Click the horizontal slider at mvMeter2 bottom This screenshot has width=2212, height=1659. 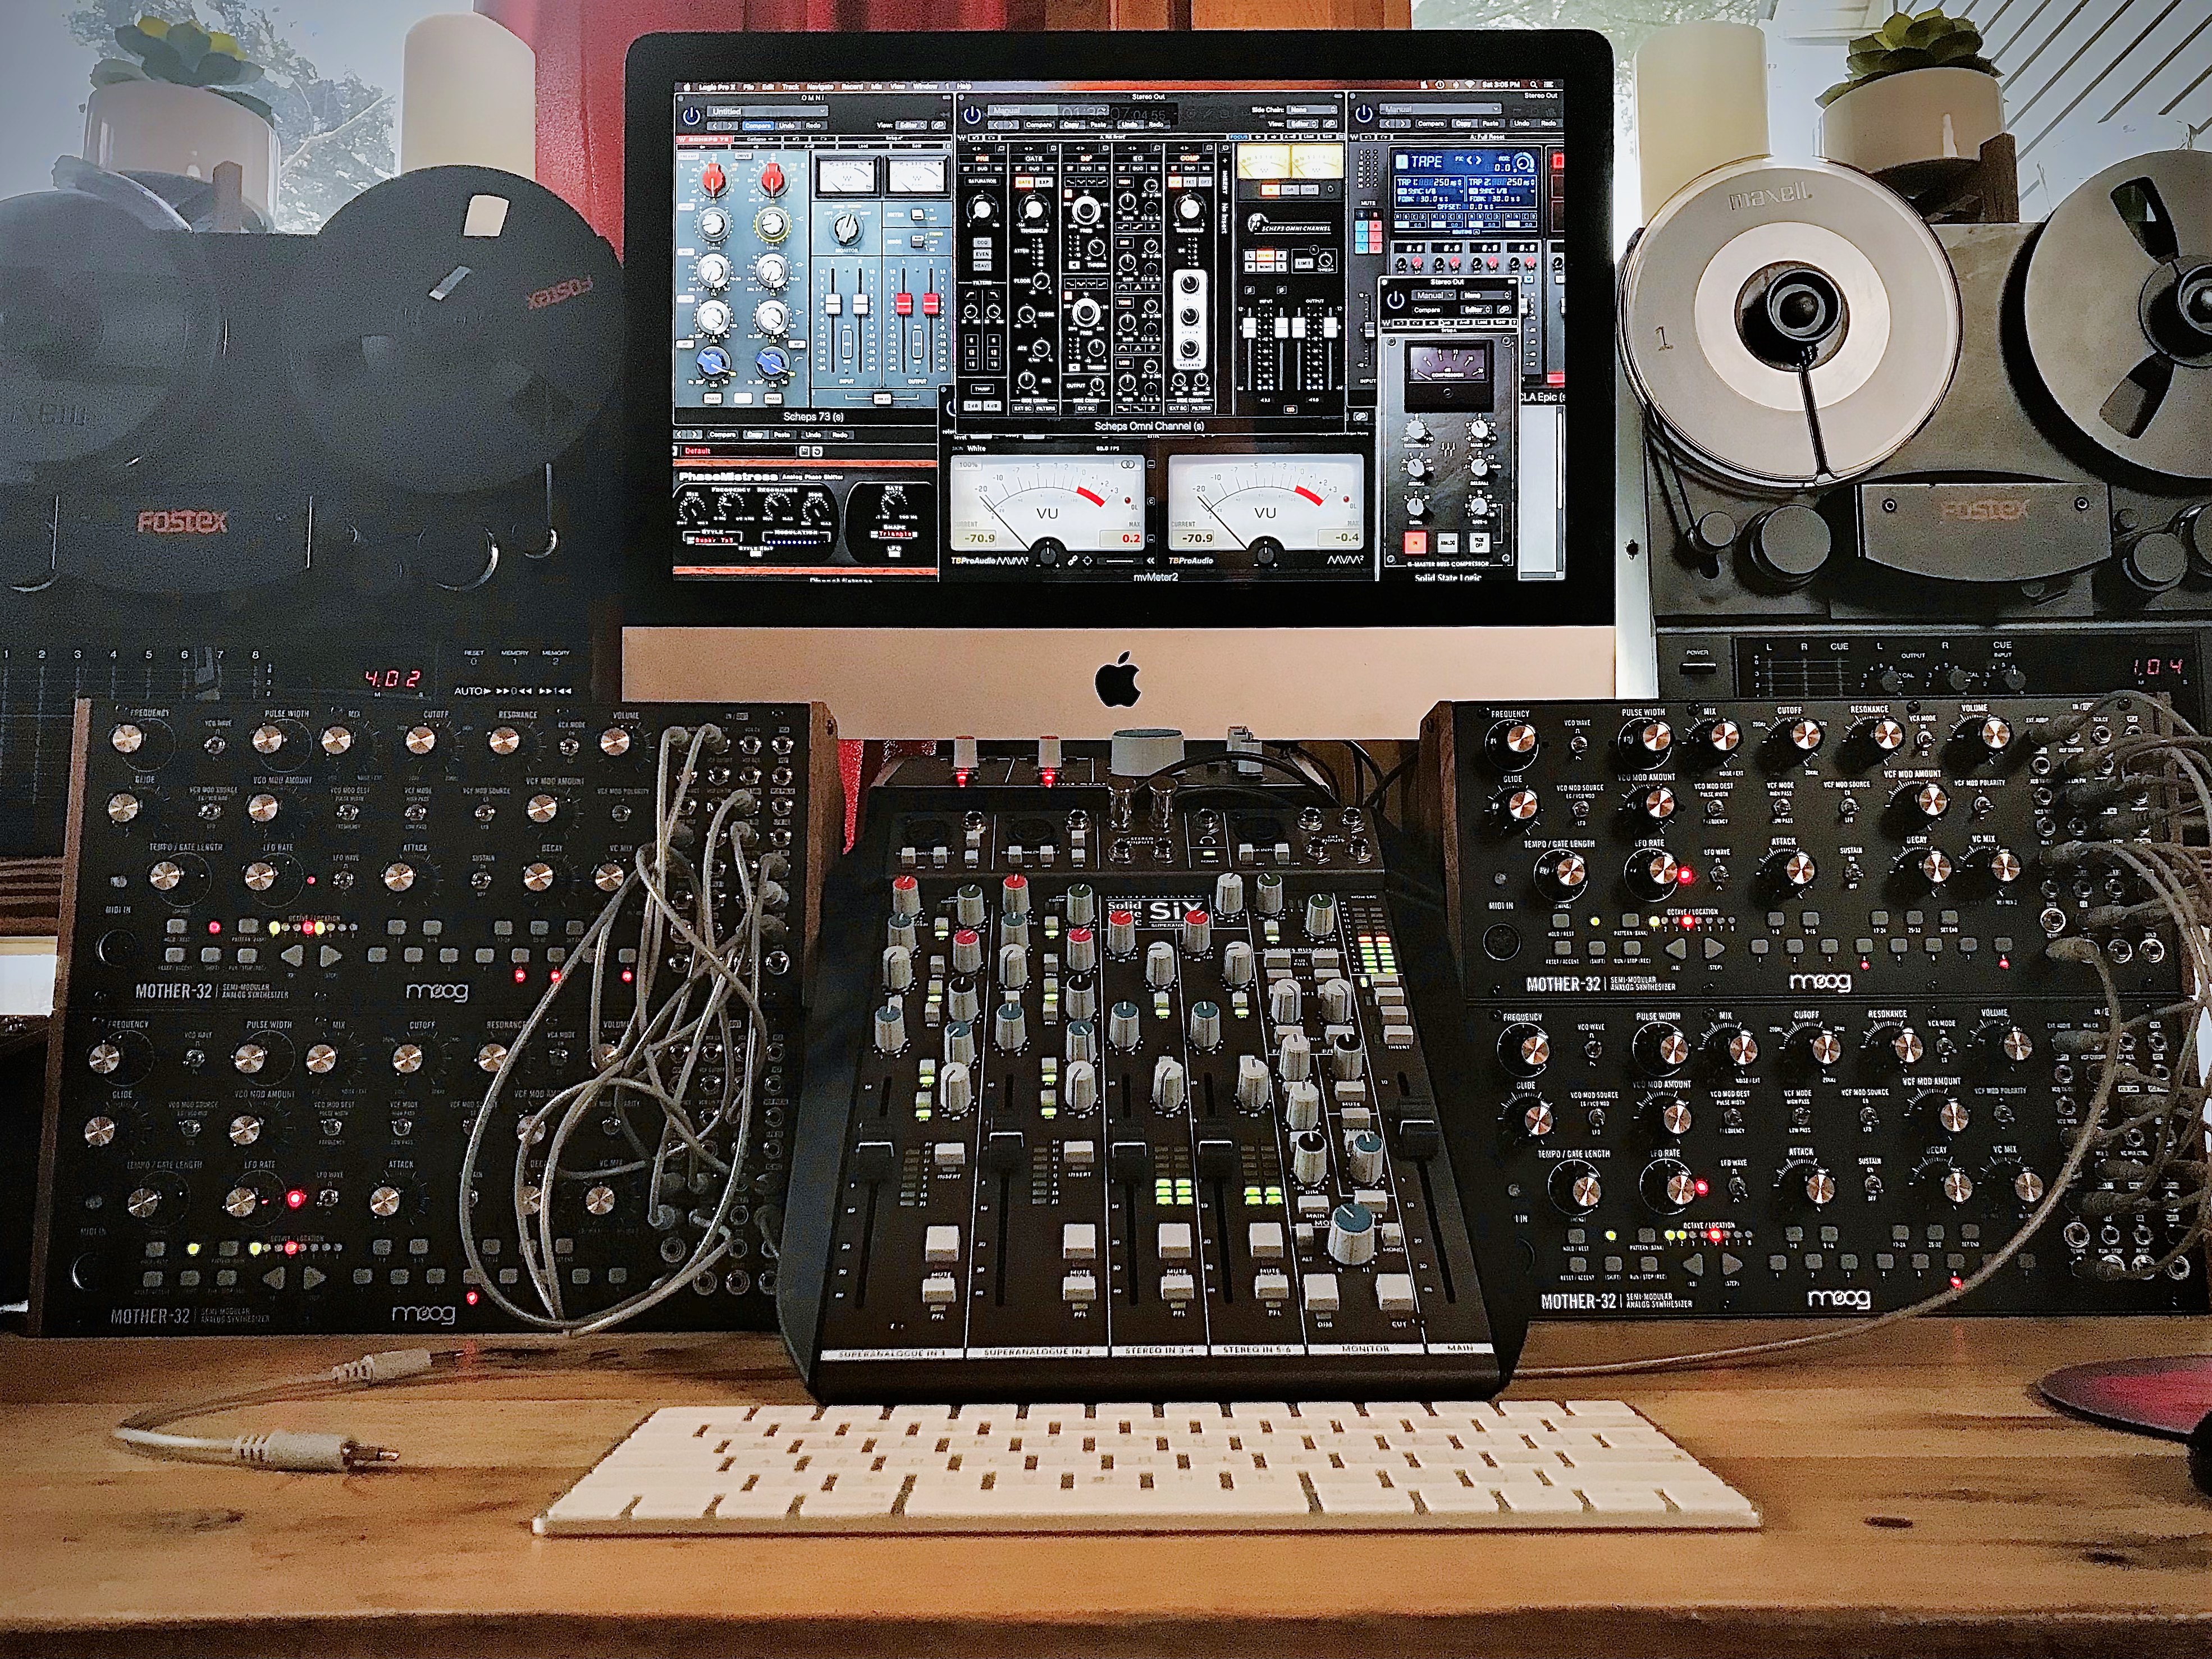[1121, 561]
